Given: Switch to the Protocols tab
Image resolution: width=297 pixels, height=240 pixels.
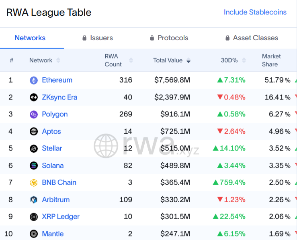Looking at the screenshot, I should tap(169, 38).
